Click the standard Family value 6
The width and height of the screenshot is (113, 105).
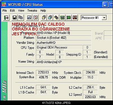40,52
